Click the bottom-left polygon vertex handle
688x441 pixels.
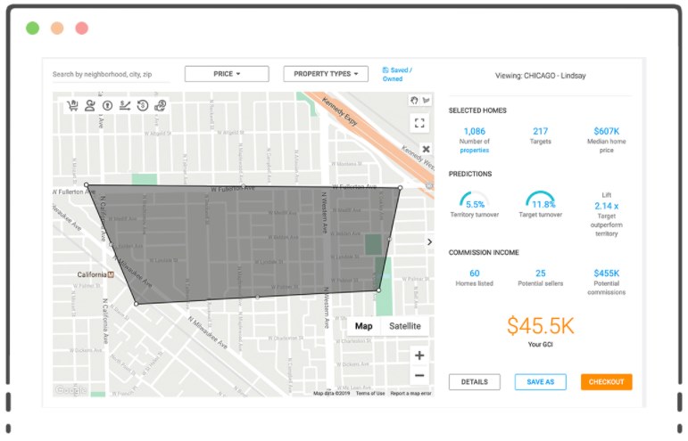click(x=137, y=304)
